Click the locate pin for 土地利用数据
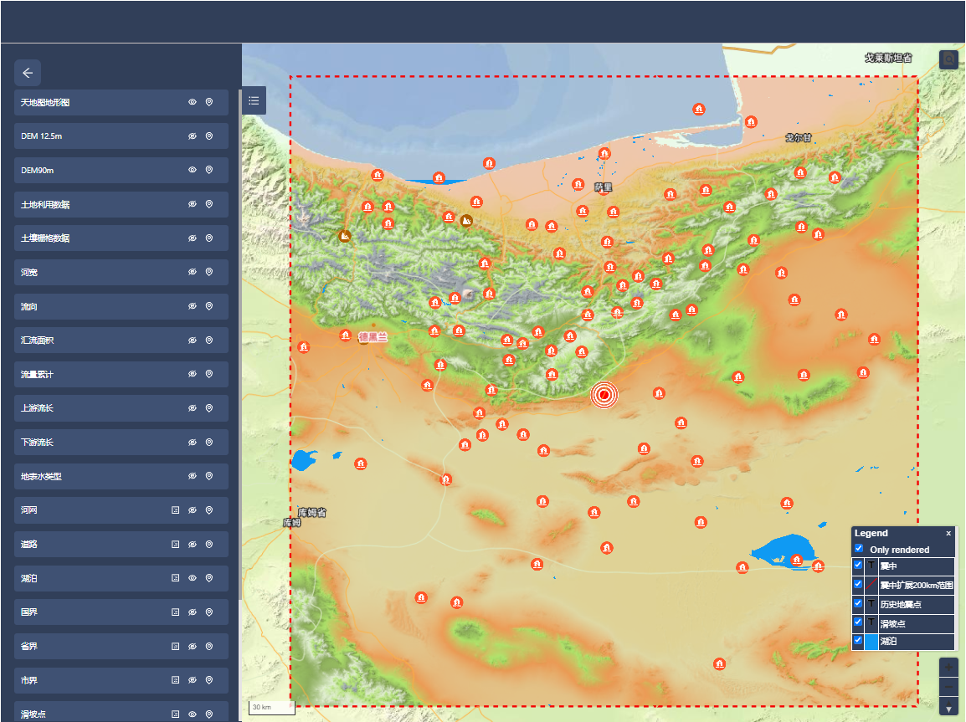 (209, 204)
